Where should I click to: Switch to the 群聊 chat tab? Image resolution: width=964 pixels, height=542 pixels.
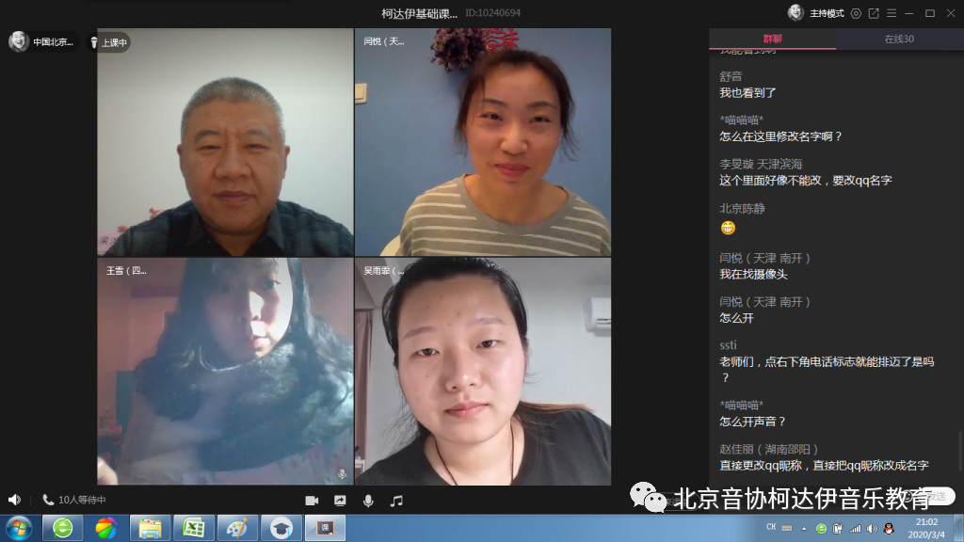[772, 39]
